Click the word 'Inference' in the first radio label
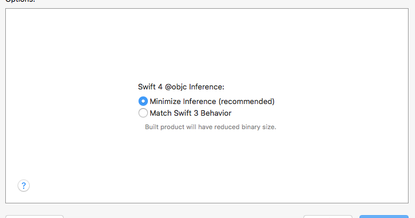This screenshot has height=218, width=415. [199, 101]
